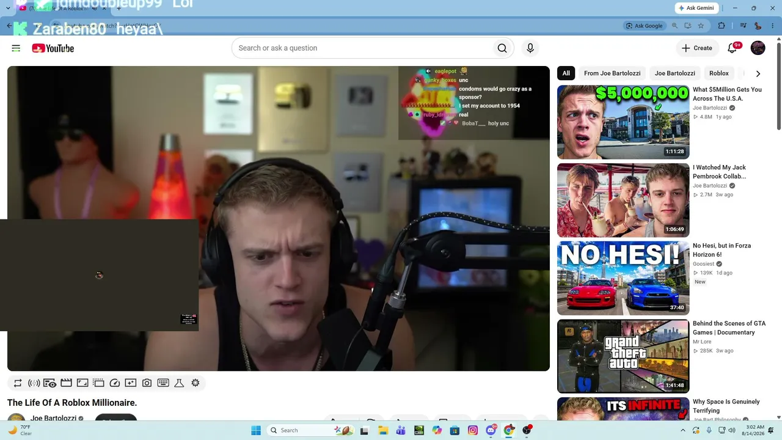Open Instagram from the taskbar
782x440 pixels.
473,430
